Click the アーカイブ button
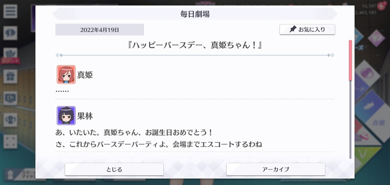 (x=276, y=169)
